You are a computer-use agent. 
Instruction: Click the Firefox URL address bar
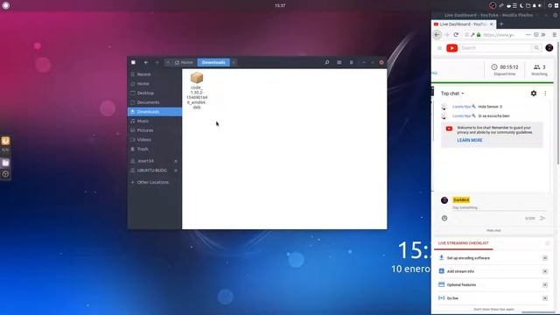click(500, 35)
